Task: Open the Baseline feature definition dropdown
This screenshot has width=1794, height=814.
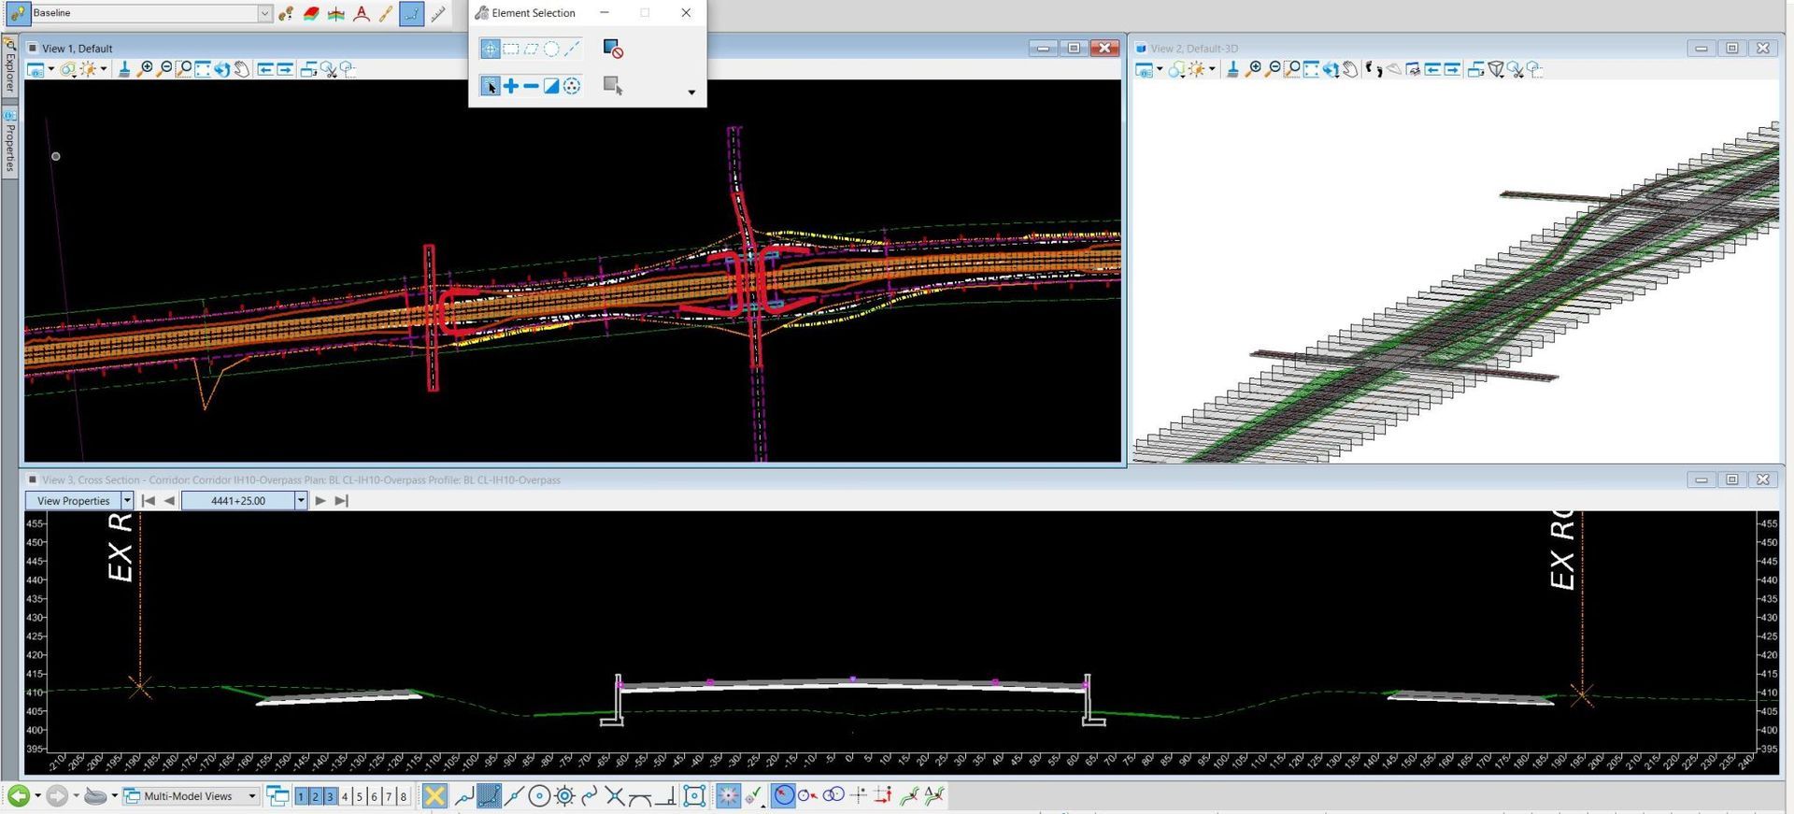Action: pos(264,13)
